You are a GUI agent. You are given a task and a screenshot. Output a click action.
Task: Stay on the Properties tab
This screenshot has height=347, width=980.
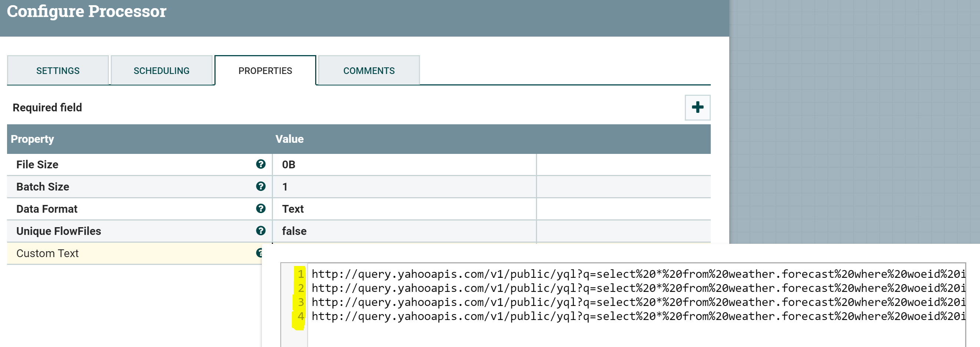coord(265,70)
